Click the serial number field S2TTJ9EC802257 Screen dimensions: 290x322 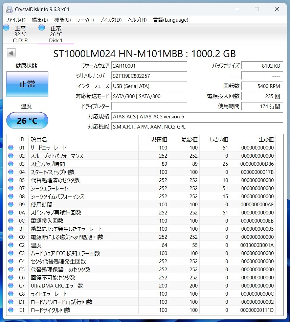[x=149, y=76]
